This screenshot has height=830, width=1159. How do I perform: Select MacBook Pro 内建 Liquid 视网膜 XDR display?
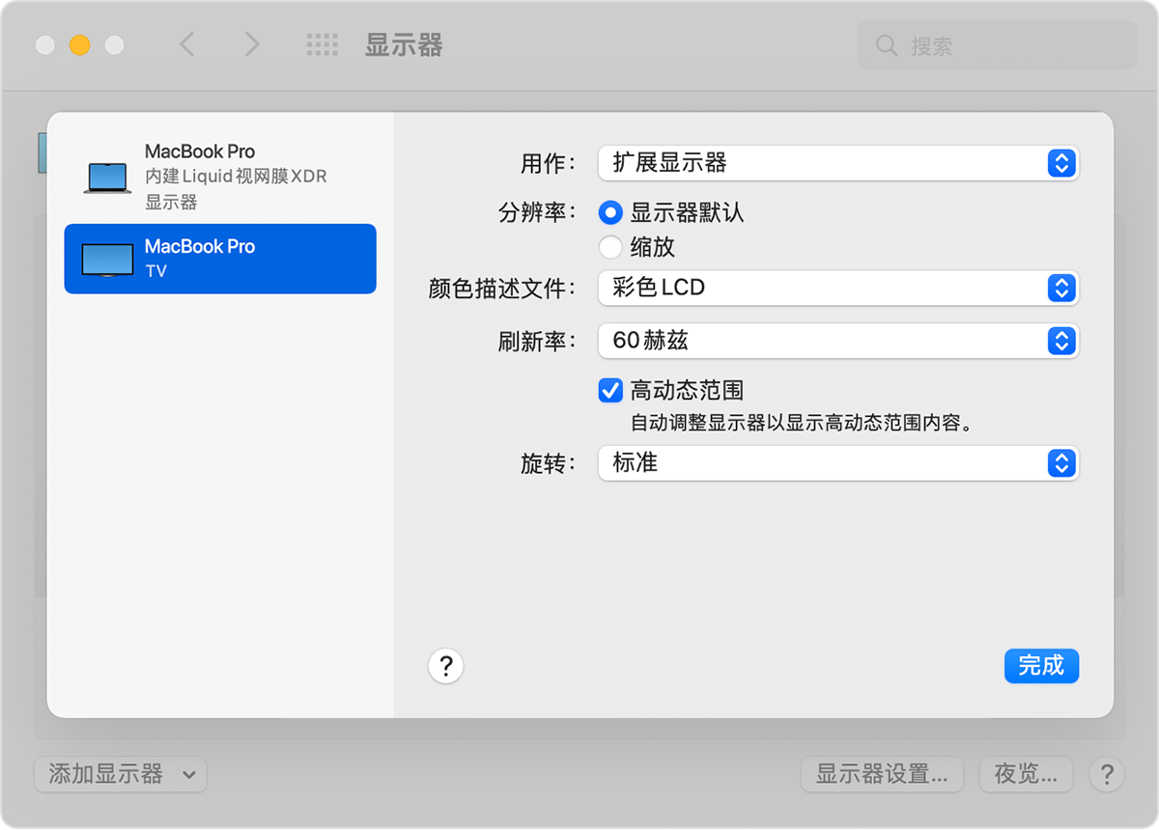pos(220,177)
